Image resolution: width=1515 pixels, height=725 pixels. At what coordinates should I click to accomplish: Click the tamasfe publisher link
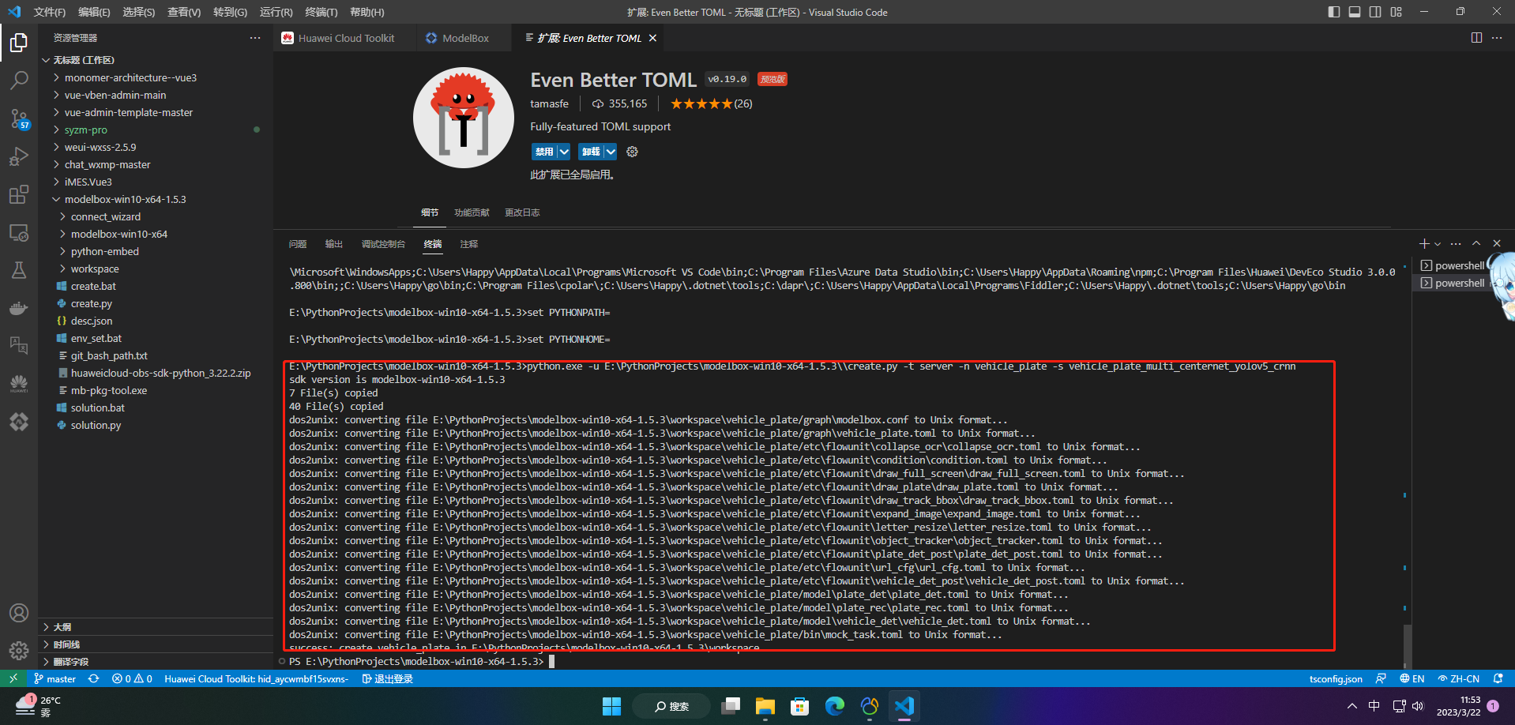549,103
